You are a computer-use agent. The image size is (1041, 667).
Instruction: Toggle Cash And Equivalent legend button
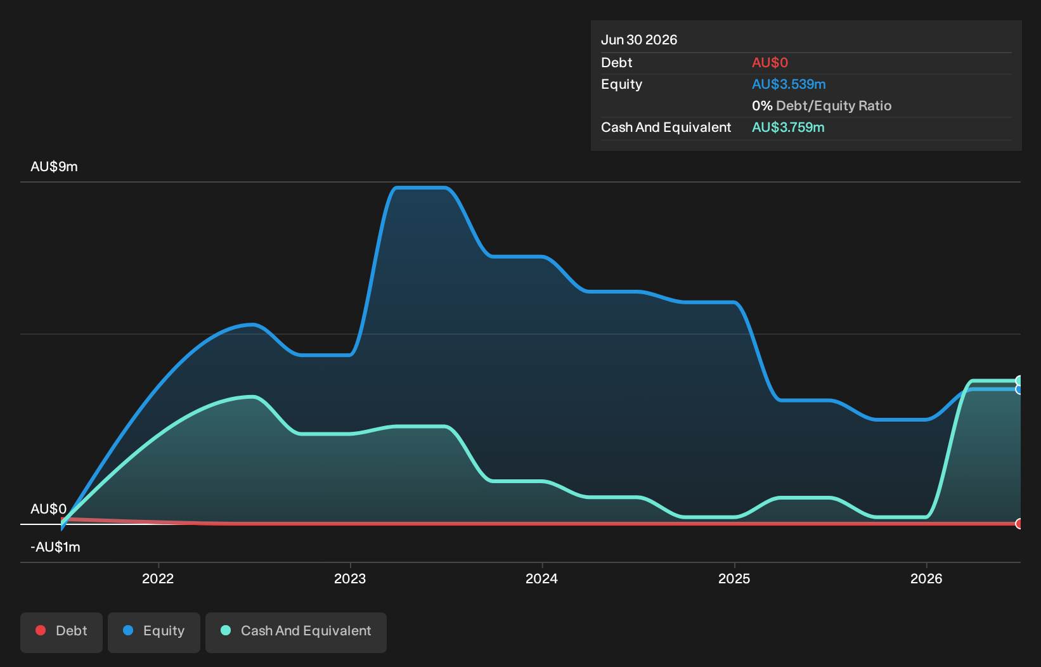click(296, 632)
